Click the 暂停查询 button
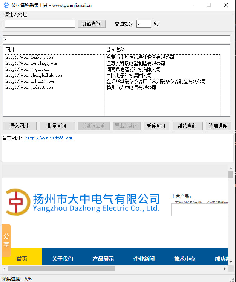The height and width of the screenshot is (282, 236). point(156,126)
